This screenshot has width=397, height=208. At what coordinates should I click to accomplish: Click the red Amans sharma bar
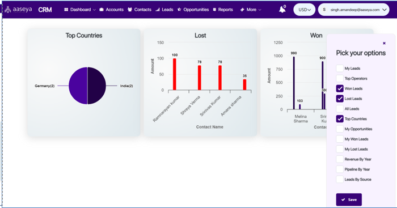click(x=244, y=84)
